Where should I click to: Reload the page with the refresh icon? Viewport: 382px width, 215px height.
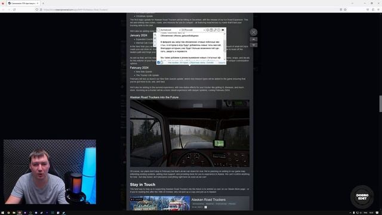coord(14,10)
